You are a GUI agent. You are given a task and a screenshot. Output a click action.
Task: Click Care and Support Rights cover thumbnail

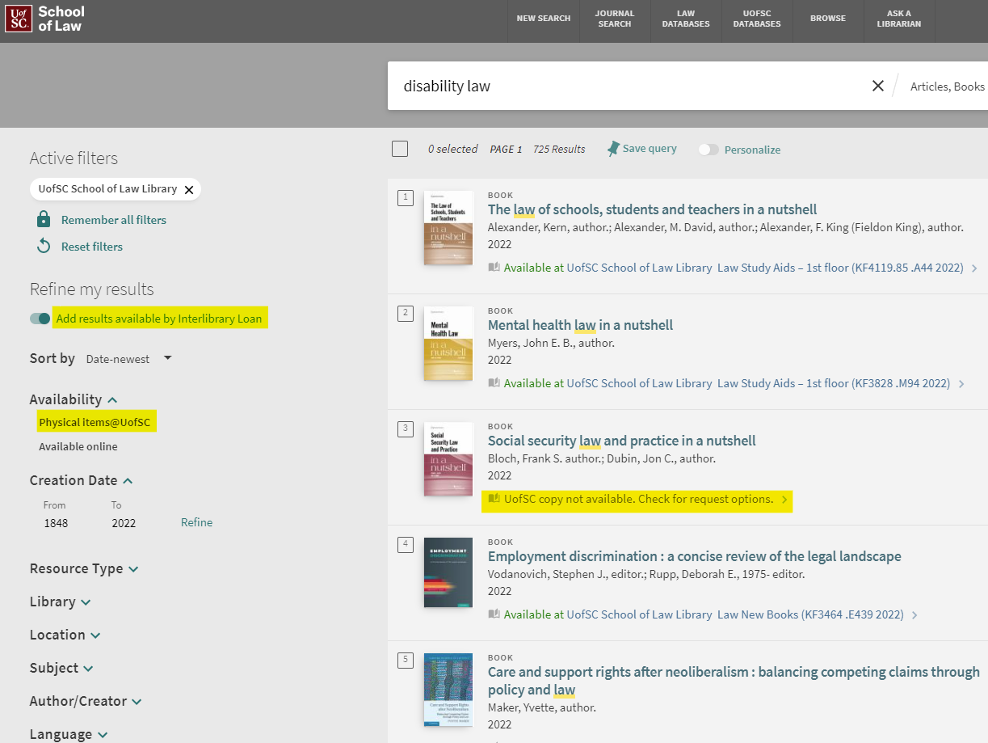tap(448, 690)
